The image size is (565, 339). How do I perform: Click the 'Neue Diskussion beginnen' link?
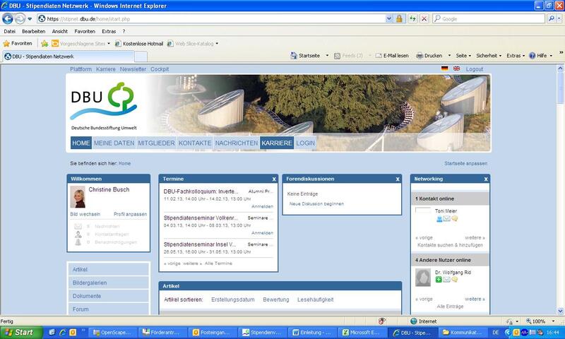pyautogui.click(x=317, y=203)
